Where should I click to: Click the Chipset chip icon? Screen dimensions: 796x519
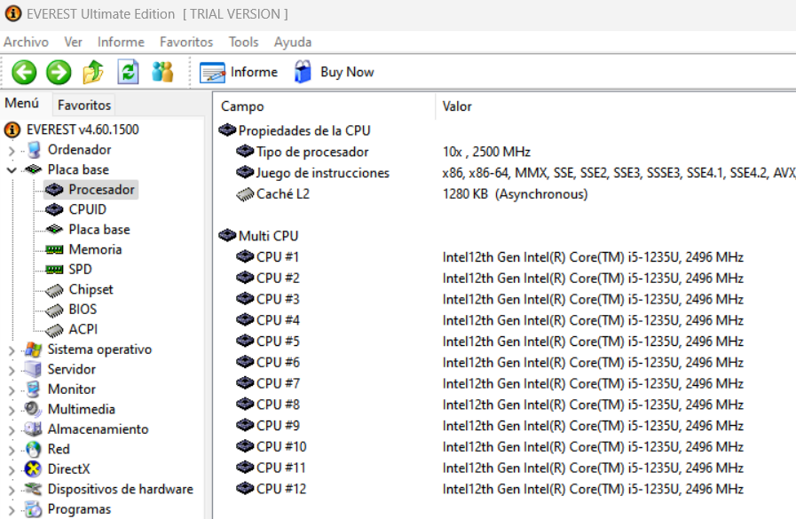[x=54, y=290]
